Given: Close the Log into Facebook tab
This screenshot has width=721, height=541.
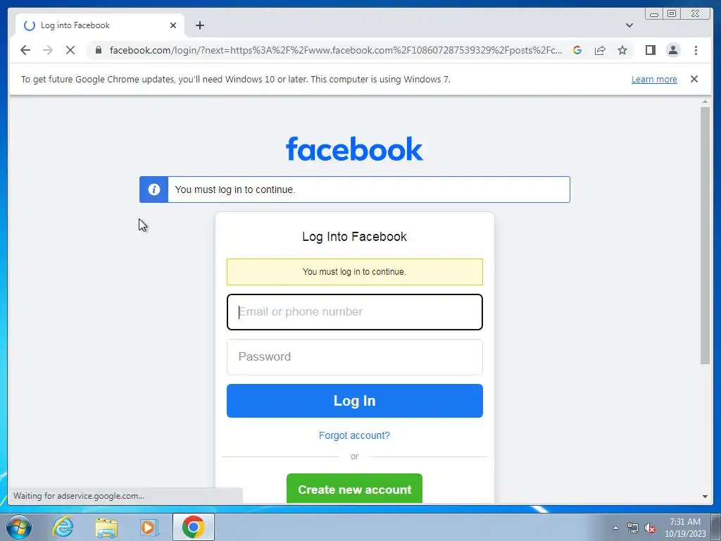Looking at the screenshot, I should [173, 25].
